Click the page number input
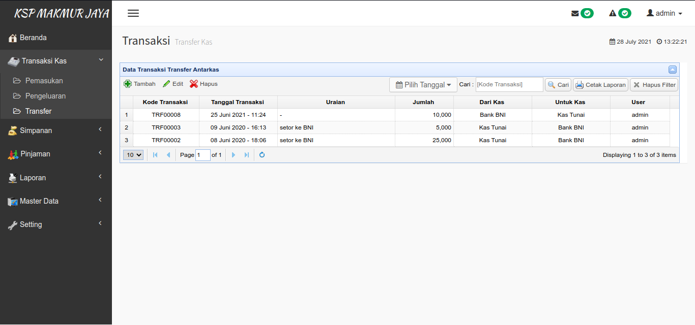Image resolution: width=695 pixels, height=325 pixels. [203, 155]
